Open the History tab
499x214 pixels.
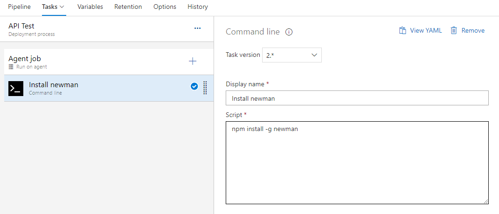click(198, 7)
